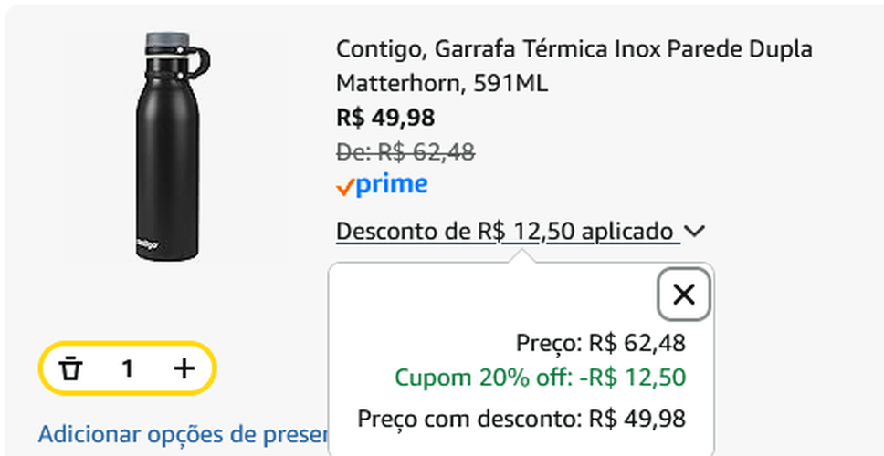Click "Desconto de R$ 12,50 aplicado" link
Image resolution: width=884 pixels, height=456 pixels.
click(505, 232)
